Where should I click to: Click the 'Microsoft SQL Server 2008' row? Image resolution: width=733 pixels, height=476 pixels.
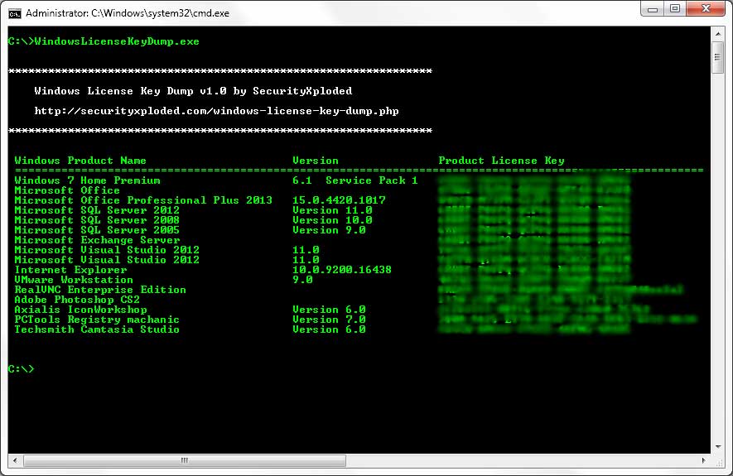pyautogui.click(x=97, y=220)
